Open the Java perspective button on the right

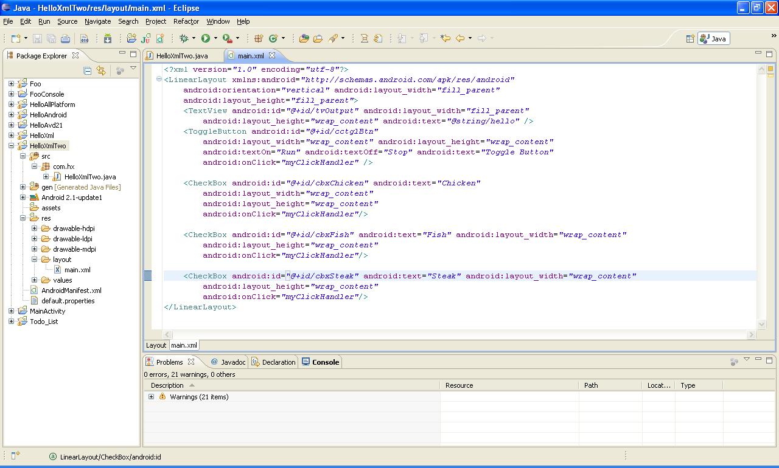[x=713, y=38]
